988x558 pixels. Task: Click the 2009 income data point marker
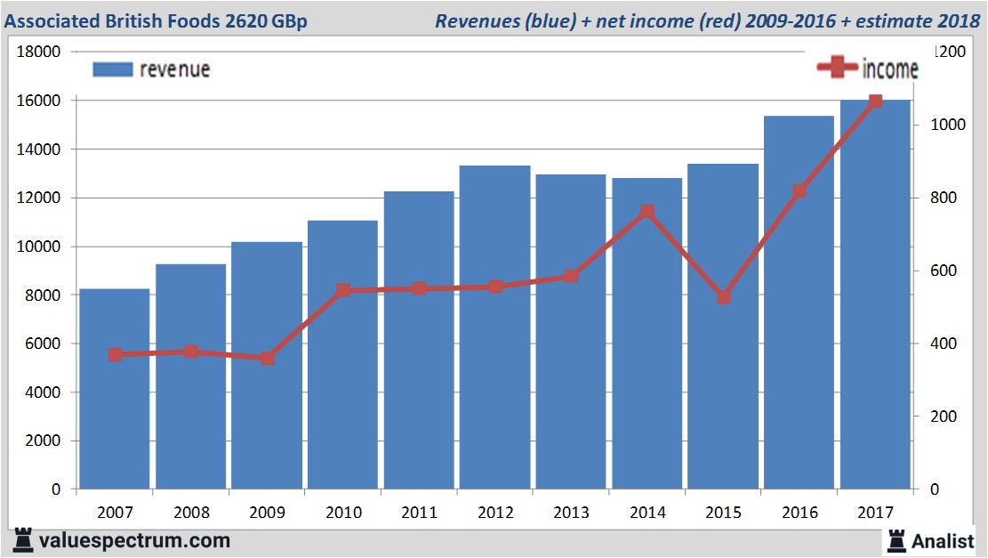[267, 358]
